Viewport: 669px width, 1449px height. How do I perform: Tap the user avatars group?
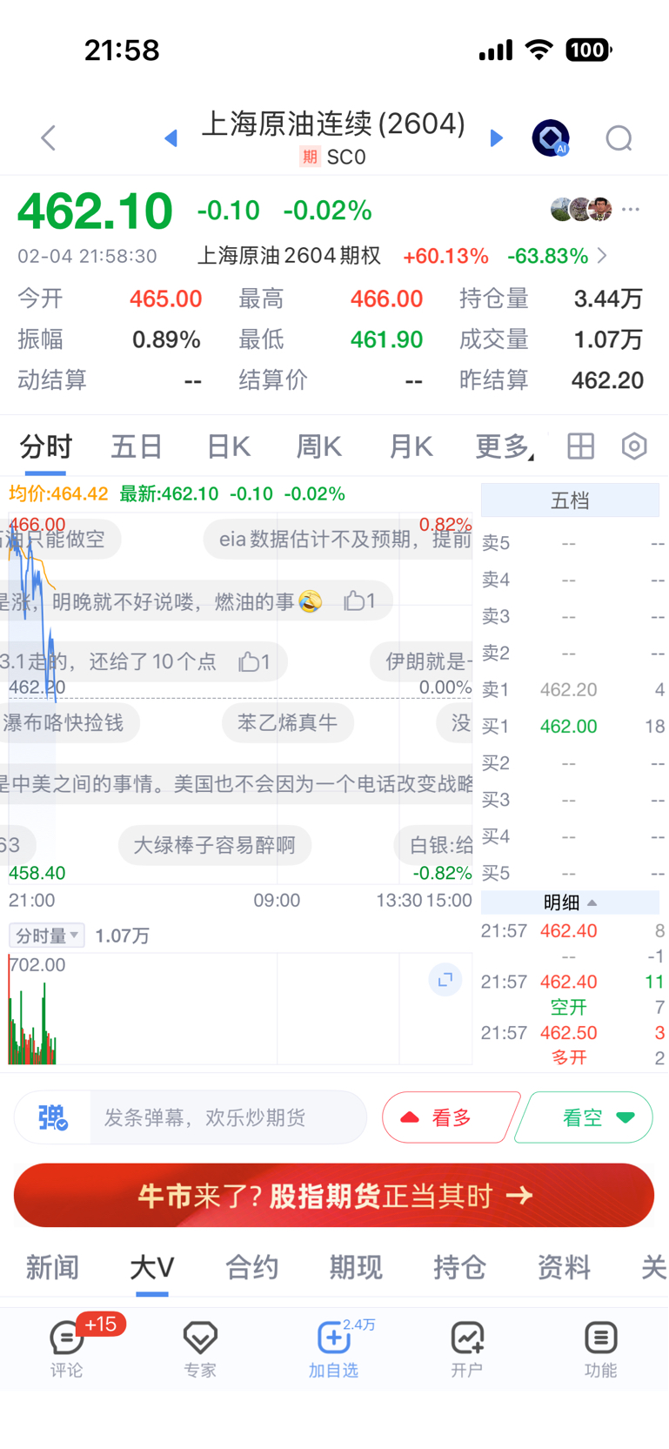[581, 209]
